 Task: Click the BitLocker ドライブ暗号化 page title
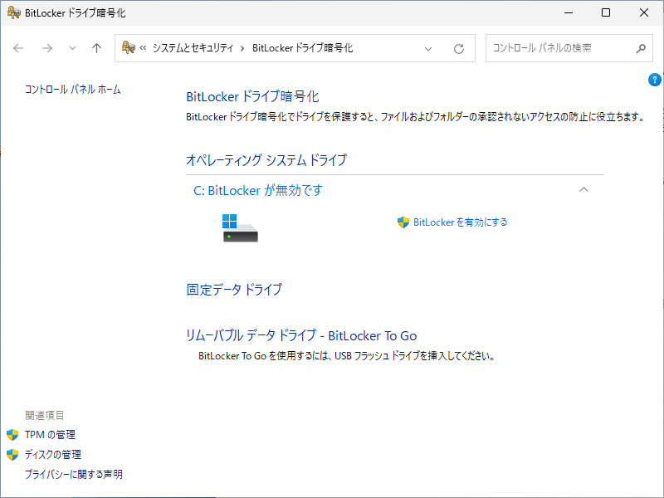[252, 96]
